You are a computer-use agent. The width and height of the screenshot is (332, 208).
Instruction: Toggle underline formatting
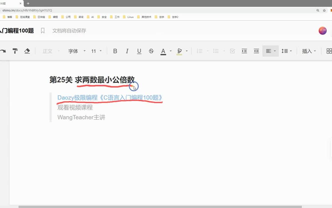pos(139,51)
